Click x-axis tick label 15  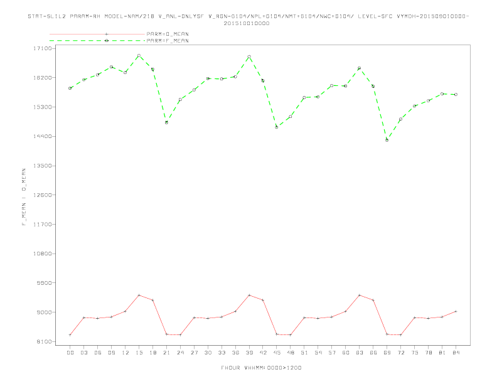coord(139,353)
